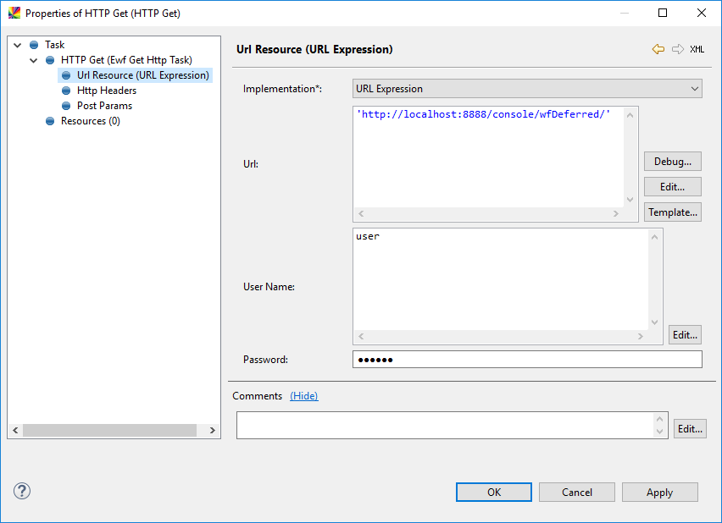Screen dimensions: 722x523
Task: Click the Hide link next to Comments
Action: click(303, 395)
